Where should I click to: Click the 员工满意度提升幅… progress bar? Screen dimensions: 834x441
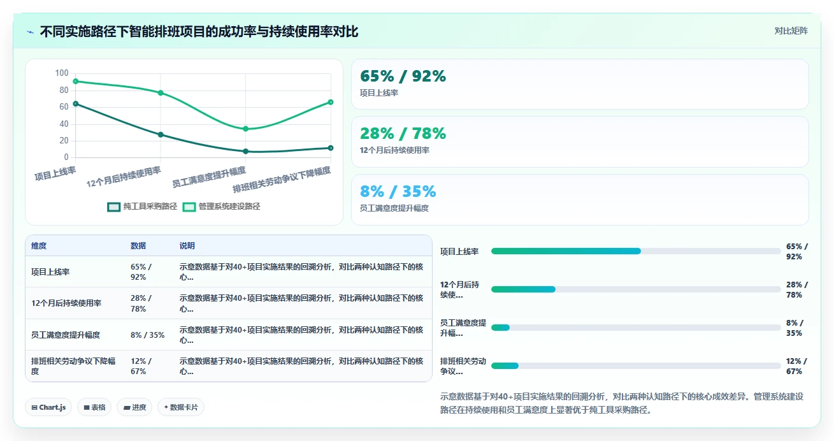coord(636,328)
